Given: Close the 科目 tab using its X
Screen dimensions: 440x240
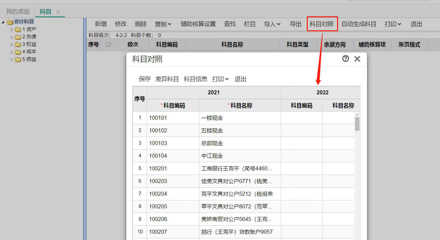Looking at the screenshot, I should [x=58, y=12].
